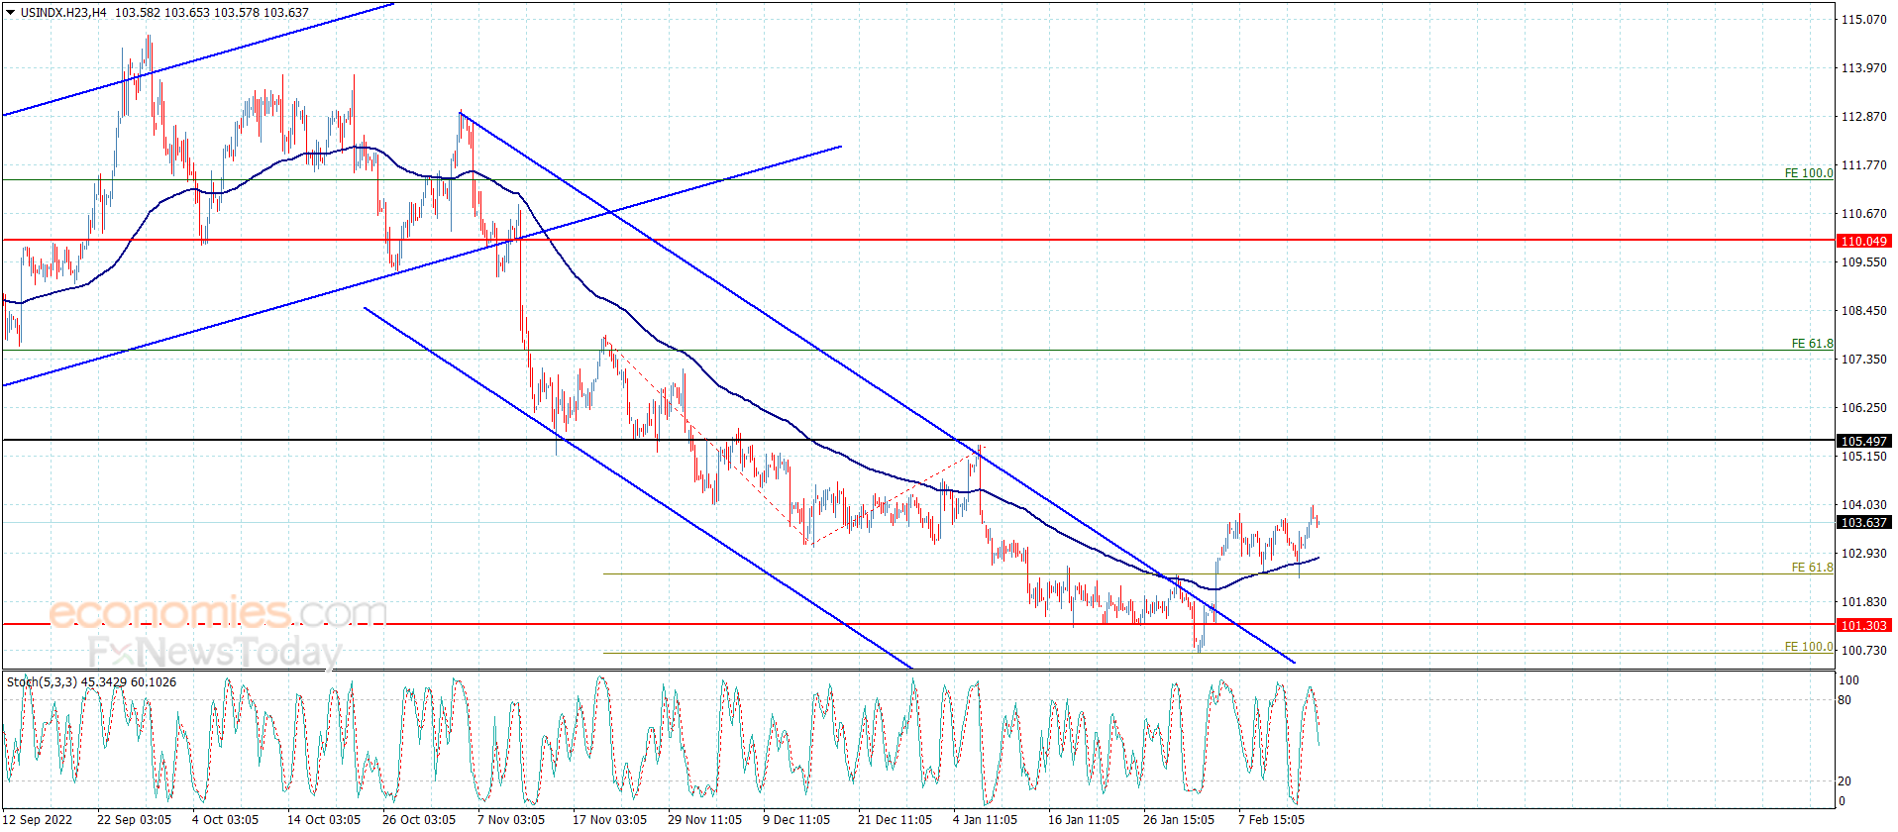Image resolution: width=1898 pixels, height=832 pixels.
Task: Click the 4 Jan 11:05 date marker
Action: tap(985, 819)
